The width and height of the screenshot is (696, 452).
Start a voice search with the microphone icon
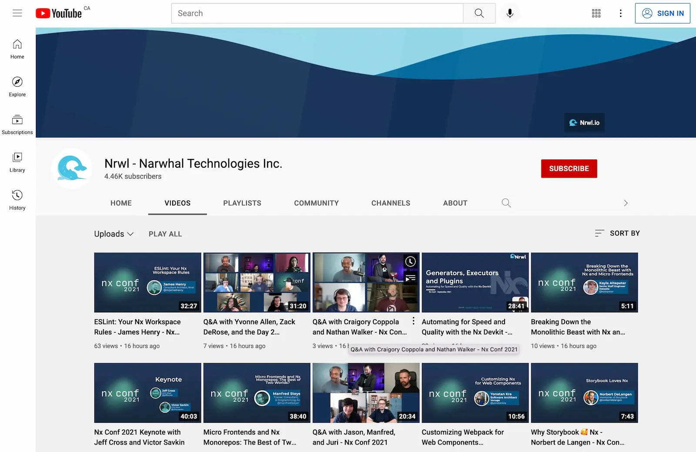(510, 13)
